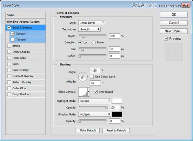Image resolution: width=193 pixels, height=141 pixels.
Task: Select Gradient Overlay in styles list
Action: tap(26, 76)
